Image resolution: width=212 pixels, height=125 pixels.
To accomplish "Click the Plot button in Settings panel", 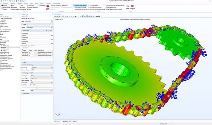I will pos(24,18).
